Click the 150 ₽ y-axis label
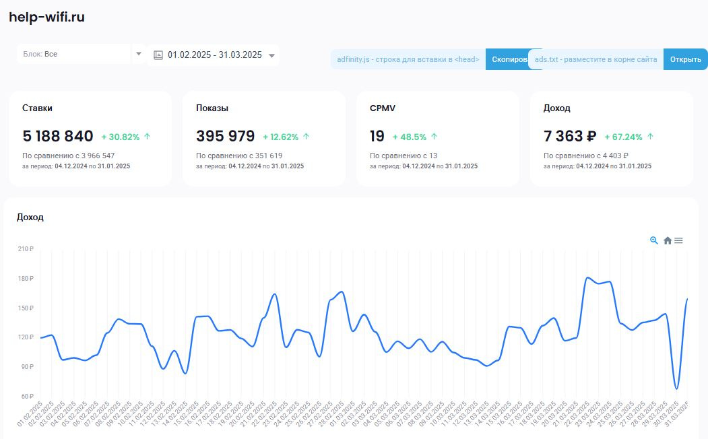Screen dimensions: 708x439 click(26, 308)
